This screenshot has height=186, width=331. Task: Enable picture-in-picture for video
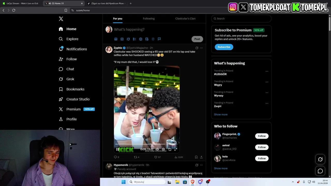tap(170, 149)
